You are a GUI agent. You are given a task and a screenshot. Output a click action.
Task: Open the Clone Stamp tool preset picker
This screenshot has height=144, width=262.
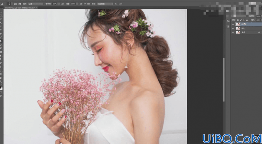[x=3, y=4]
